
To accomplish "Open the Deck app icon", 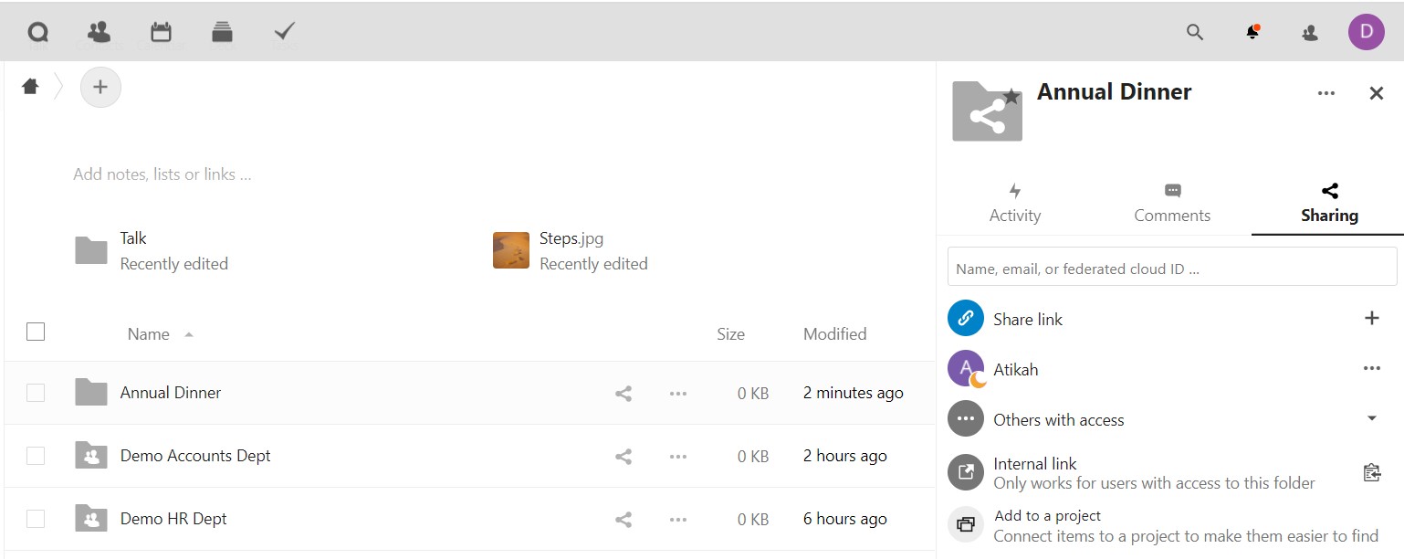I will coord(222,32).
